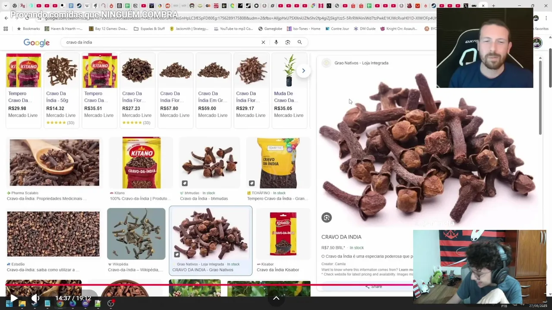552x310 pixels.
Task: Open Cravo Da Índia Em Gr R$59.00 product
Action: click(x=213, y=90)
